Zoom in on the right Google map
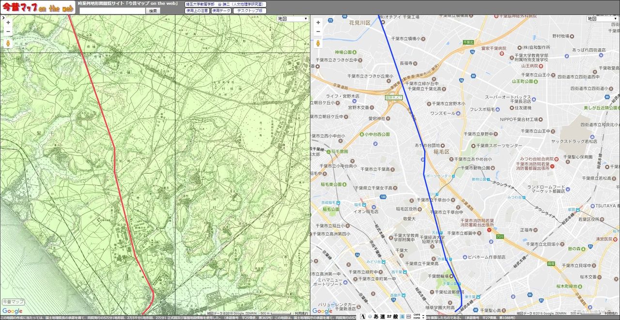Screen dimensions: 620x320 318,22
